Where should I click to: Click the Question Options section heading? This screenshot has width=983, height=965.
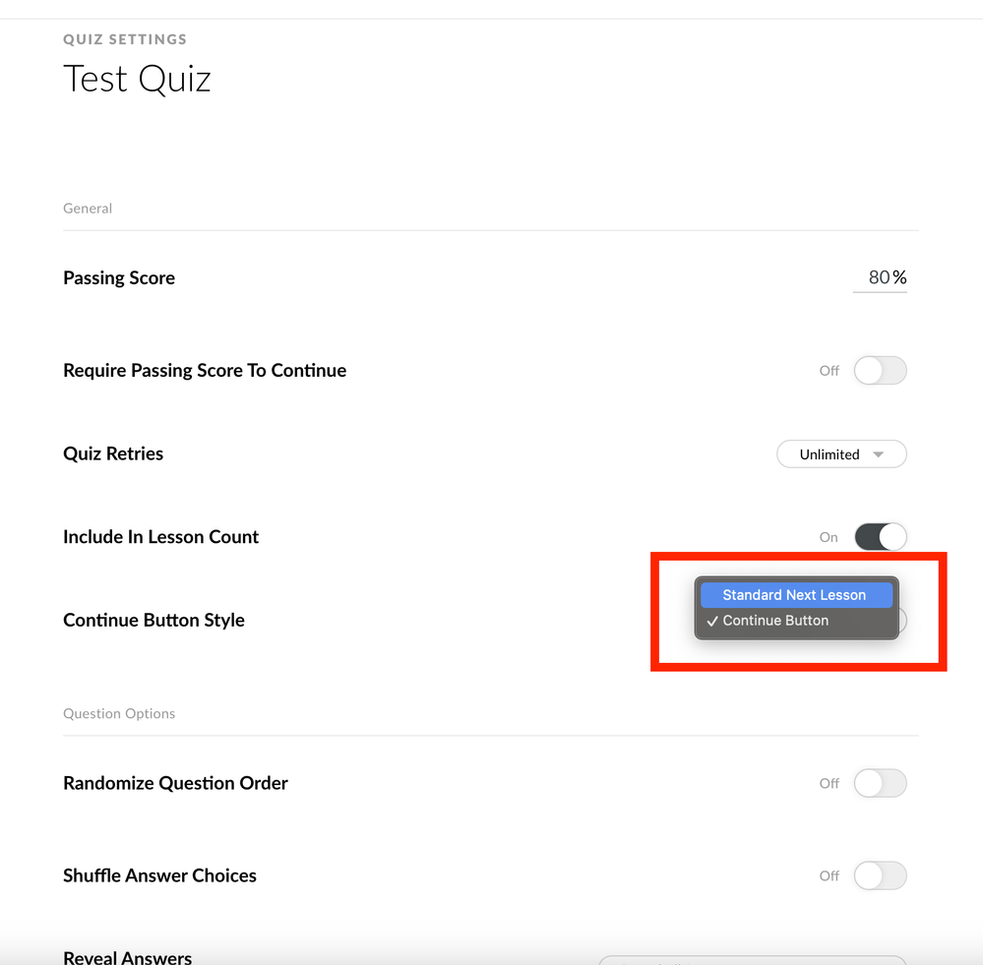pyautogui.click(x=119, y=713)
